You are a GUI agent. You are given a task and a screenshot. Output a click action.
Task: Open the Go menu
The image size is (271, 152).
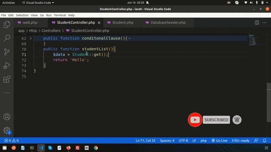click(x=42, y=15)
